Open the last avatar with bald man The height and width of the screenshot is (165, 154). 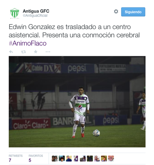coord(111,159)
